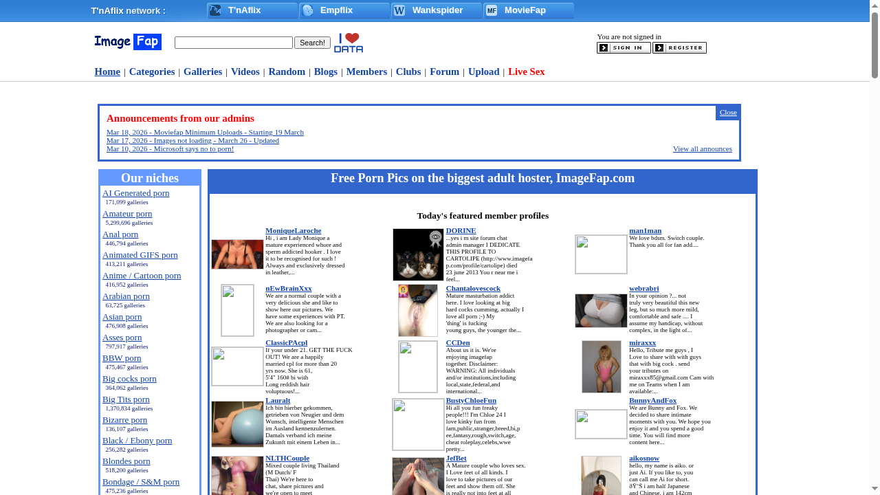880x495 pixels.
Task: Select the Wankspider W icon
Action: pyautogui.click(x=399, y=10)
